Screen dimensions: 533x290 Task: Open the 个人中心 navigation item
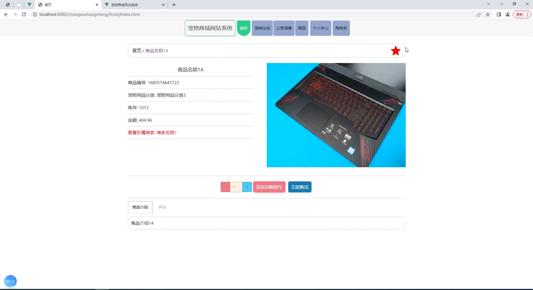(x=321, y=28)
